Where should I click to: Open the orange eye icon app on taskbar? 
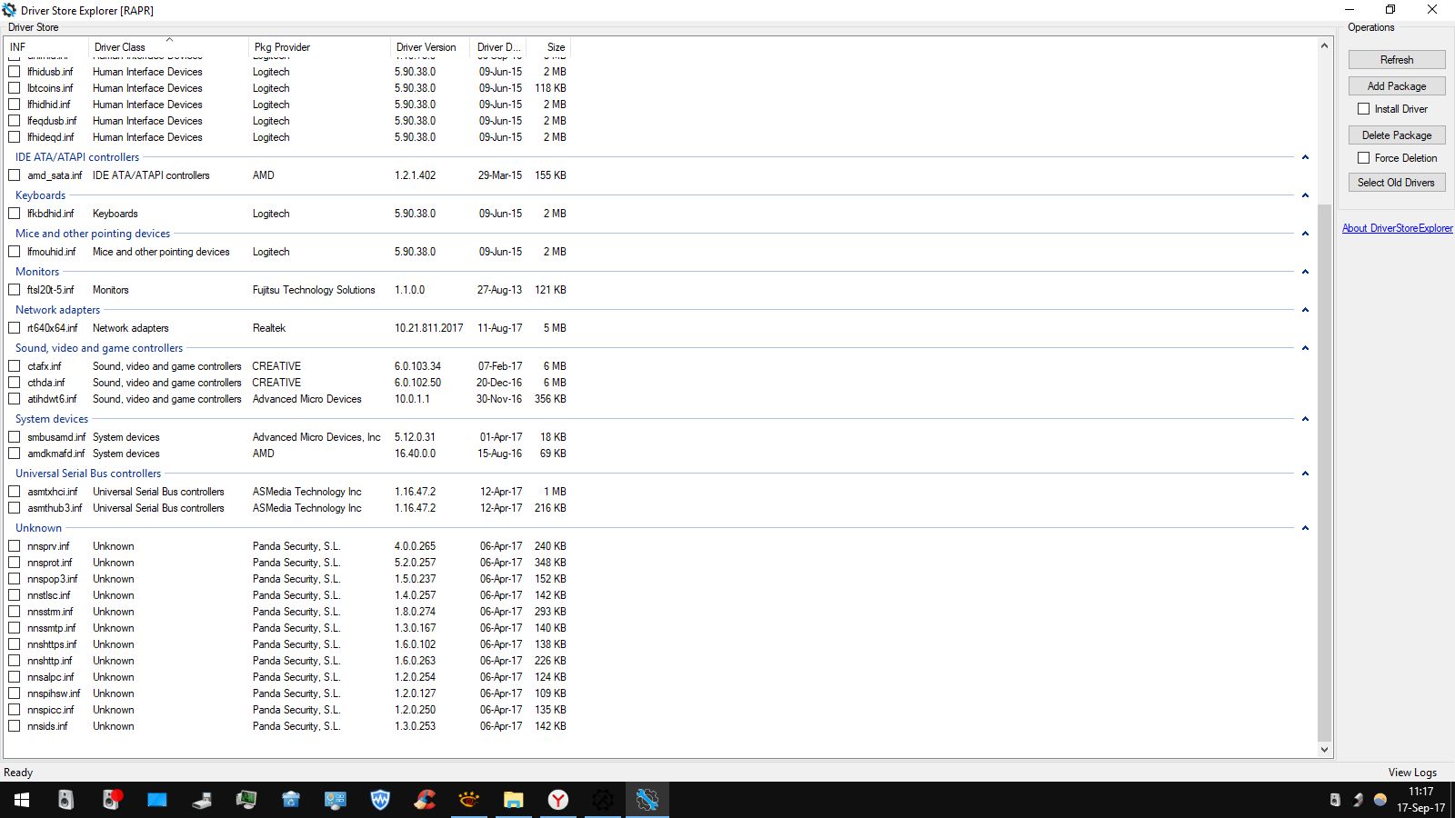pyautogui.click(x=469, y=800)
